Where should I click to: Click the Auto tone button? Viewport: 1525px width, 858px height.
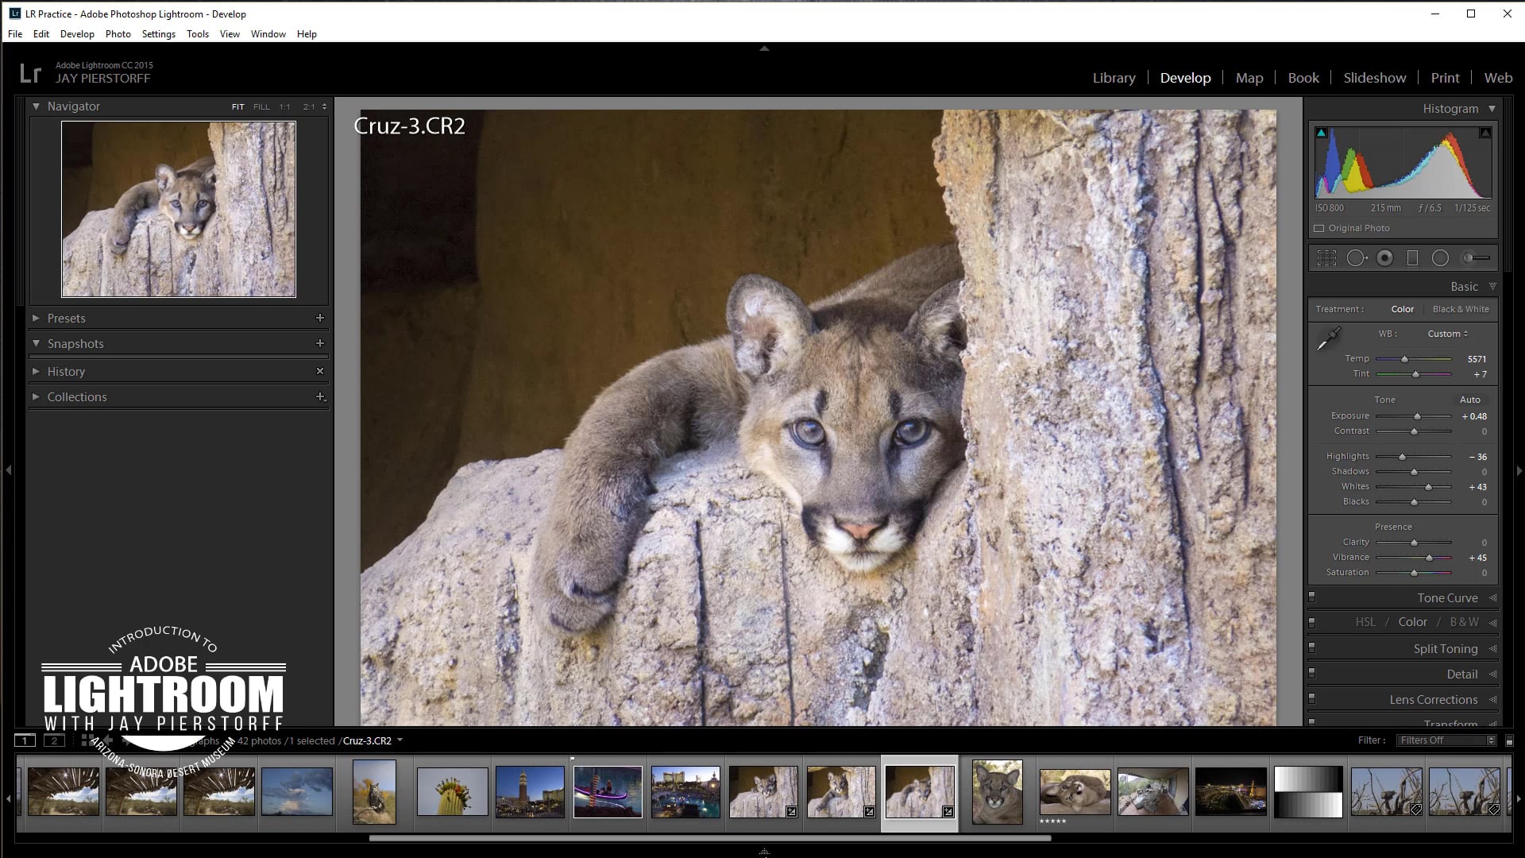tap(1469, 400)
